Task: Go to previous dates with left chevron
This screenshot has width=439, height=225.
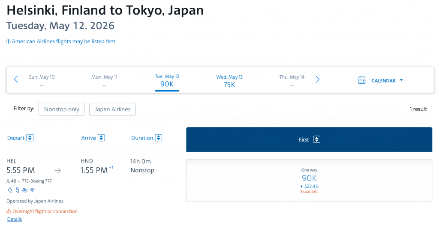Action: pos(16,80)
